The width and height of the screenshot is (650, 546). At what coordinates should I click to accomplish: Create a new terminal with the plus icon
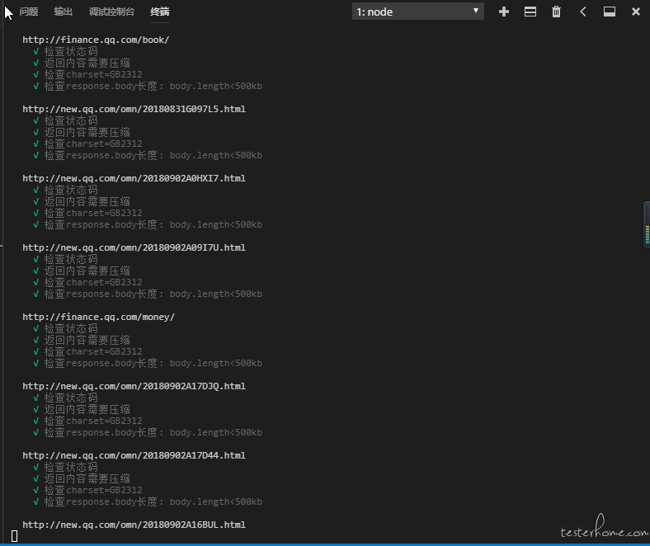click(504, 12)
